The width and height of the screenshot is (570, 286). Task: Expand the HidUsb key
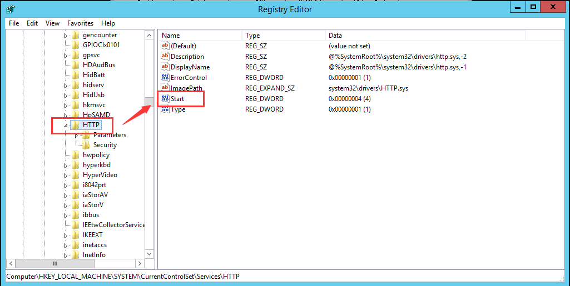pos(66,96)
